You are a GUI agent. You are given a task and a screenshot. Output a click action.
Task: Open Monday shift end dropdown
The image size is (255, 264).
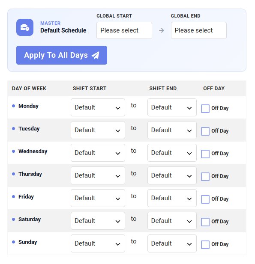(172, 107)
